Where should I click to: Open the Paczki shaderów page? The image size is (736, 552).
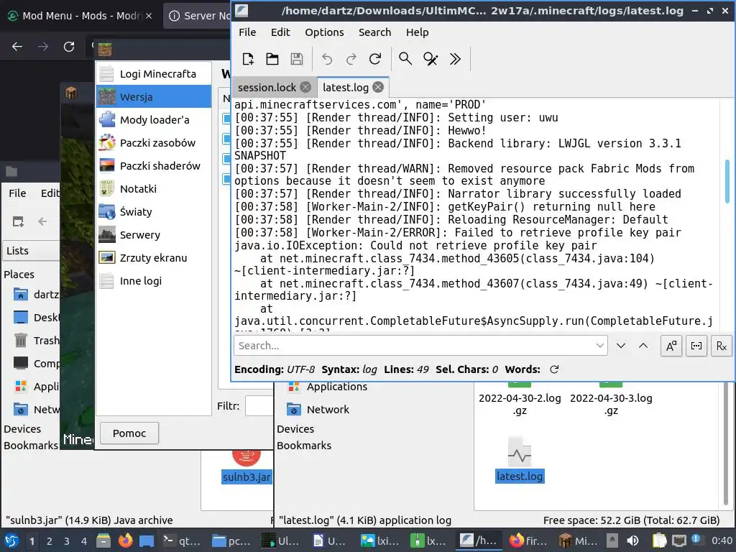(154, 166)
